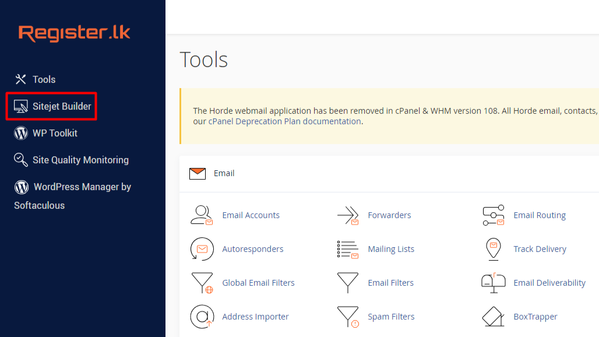Click the Email Filters funnel icon

click(348, 283)
